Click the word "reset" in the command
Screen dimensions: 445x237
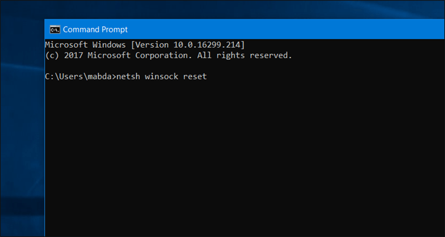click(195, 77)
